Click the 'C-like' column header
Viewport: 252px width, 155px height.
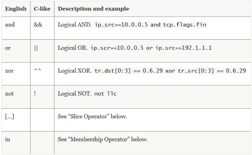[42, 8]
